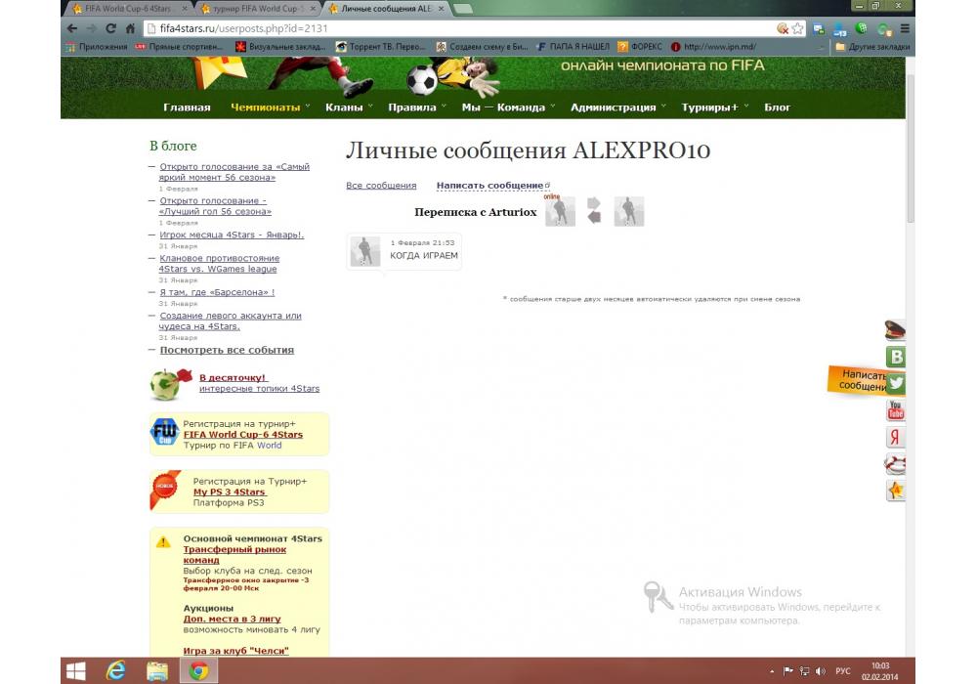Bookmark page with the star icon

click(798, 28)
